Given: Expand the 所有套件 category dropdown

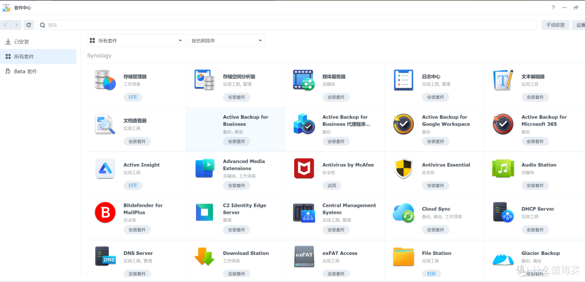Looking at the screenshot, I should [x=135, y=41].
